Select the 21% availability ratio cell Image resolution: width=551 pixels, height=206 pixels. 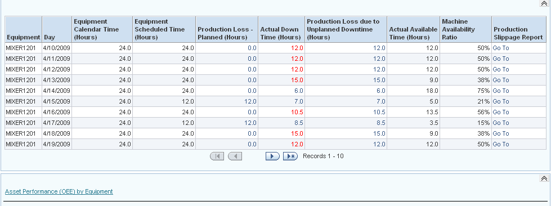(465, 102)
